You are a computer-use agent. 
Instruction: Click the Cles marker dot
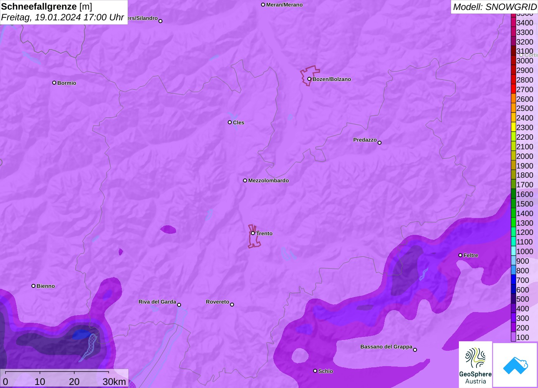230,122
